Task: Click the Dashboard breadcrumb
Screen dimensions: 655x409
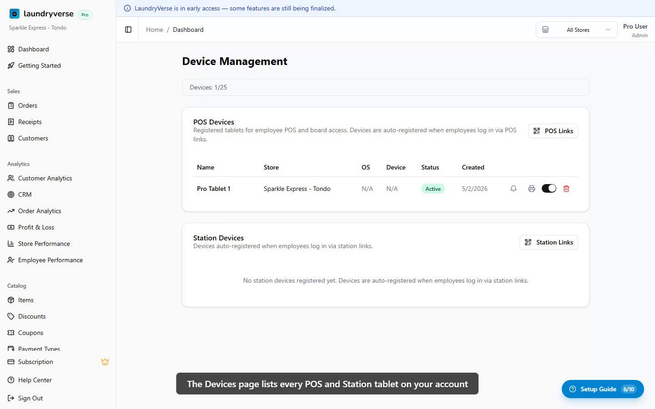Action: coord(188,30)
